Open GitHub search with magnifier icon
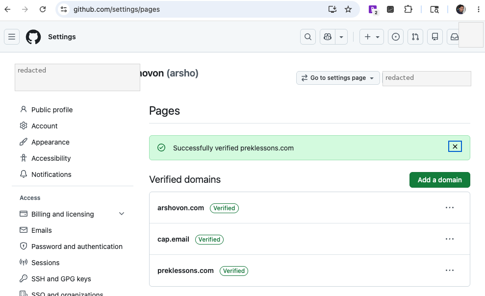This screenshot has height=296, width=485. tap(308, 37)
